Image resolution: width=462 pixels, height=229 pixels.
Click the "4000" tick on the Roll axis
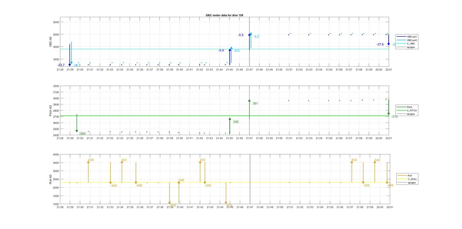coord(56,155)
